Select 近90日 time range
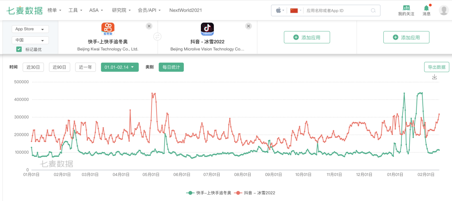The width and height of the screenshot is (452, 201). click(x=59, y=67)
